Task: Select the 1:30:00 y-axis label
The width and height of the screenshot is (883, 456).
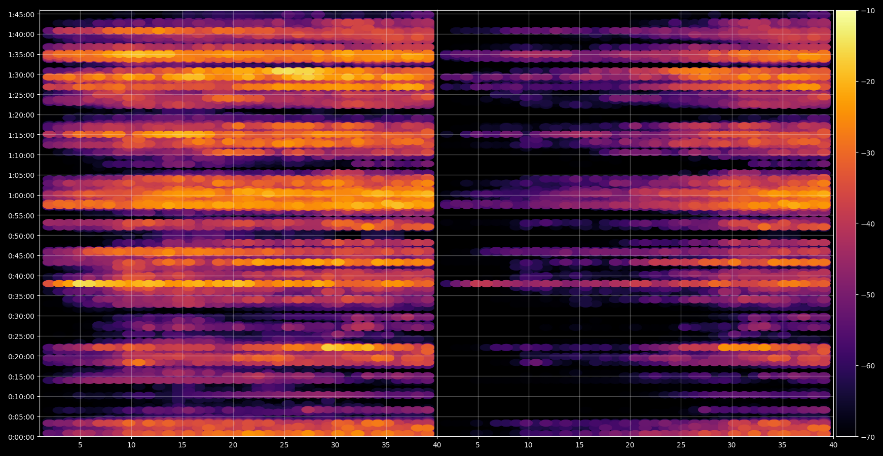Action: click(21, 75)
